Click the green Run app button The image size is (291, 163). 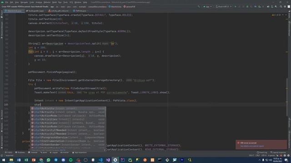click(236, 6)
